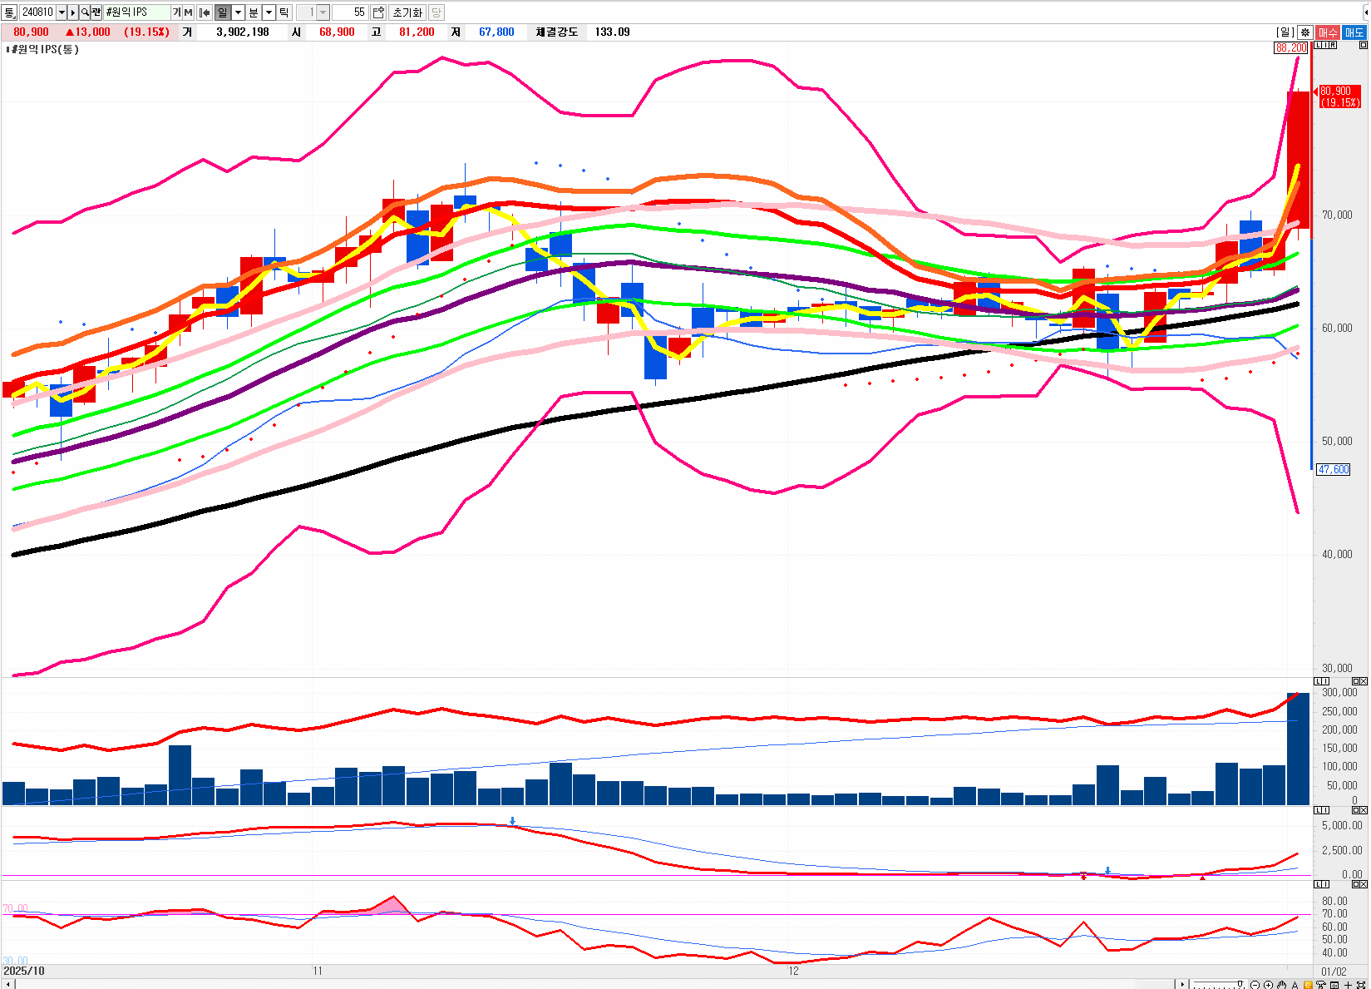Click the 기 company info button
The height and width of the screenshot is (989, 1371).
pyautogui.click(x=176, y=12)
